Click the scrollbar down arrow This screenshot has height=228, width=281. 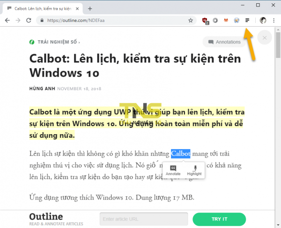(278, 225)
